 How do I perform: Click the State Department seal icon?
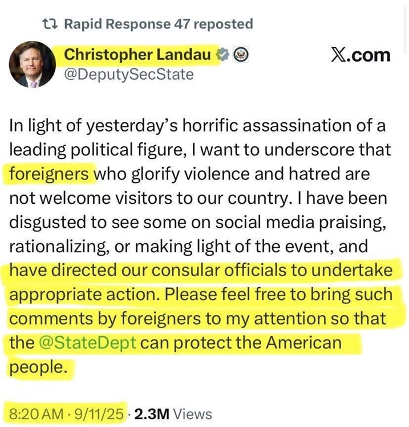(x=241, y=55)
